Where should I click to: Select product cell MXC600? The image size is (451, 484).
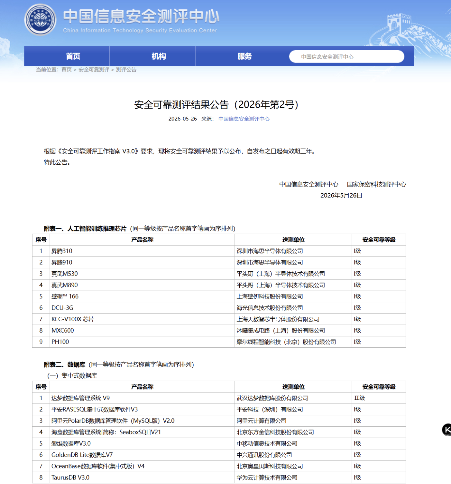pyautogui.click(x=142, y=331)
